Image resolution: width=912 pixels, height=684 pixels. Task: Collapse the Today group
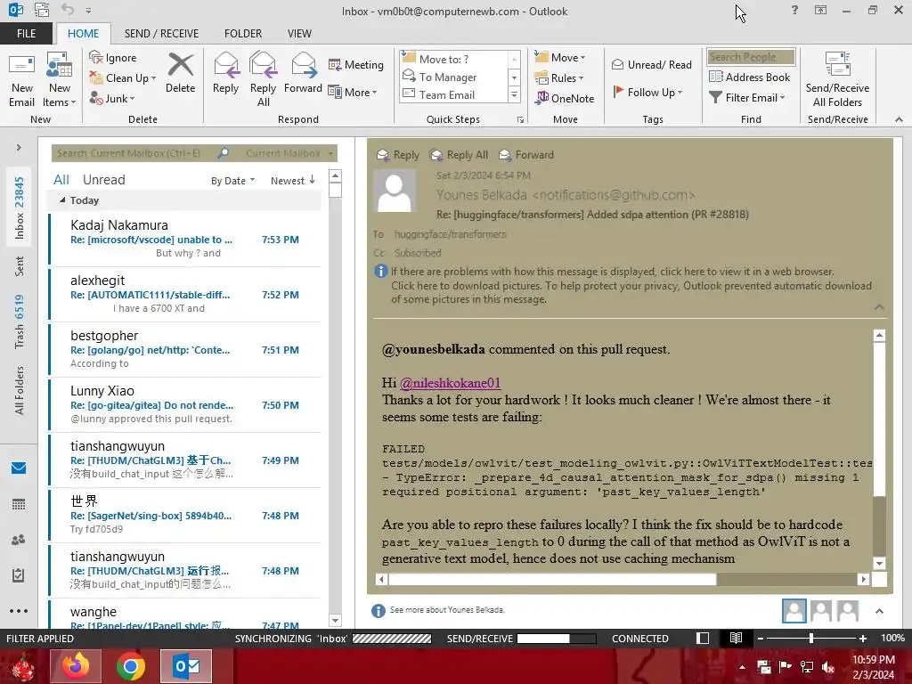coord(63,200)
